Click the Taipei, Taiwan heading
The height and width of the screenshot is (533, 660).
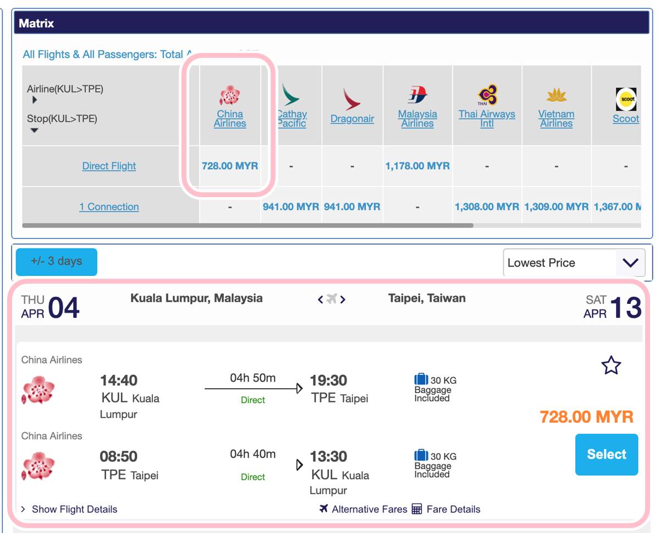click(427, 298)
